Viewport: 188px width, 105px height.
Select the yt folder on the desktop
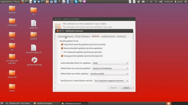pos(33,11)
